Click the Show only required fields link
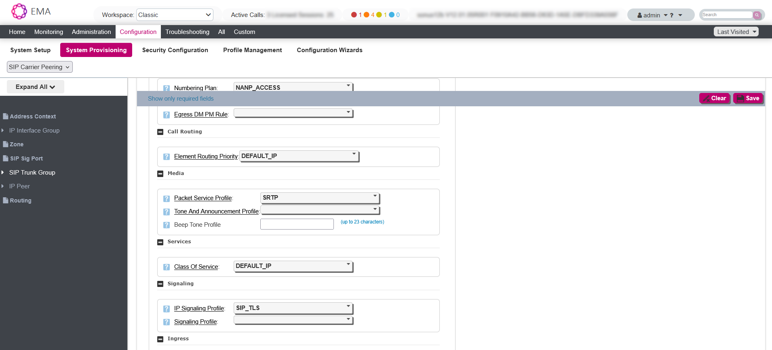 [181, 99]
